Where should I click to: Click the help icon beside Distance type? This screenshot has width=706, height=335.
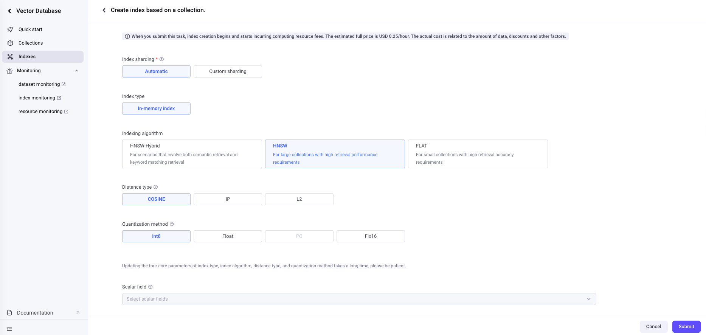[x=156, y=187]
